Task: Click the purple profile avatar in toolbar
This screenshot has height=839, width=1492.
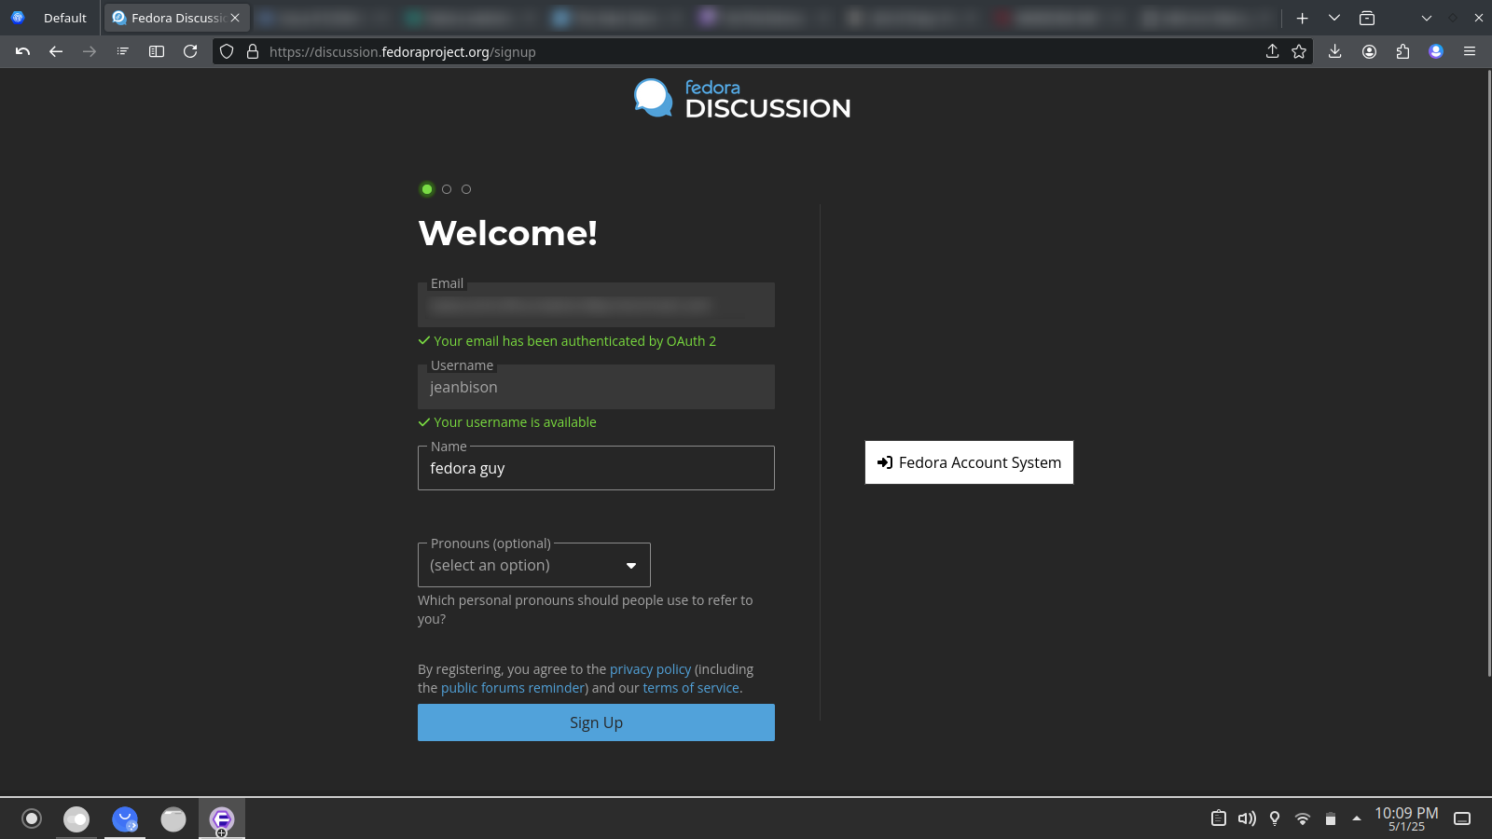Action: pos(1436,52)
